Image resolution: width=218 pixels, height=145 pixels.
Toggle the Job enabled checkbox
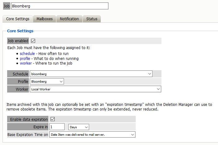point(33,41)
